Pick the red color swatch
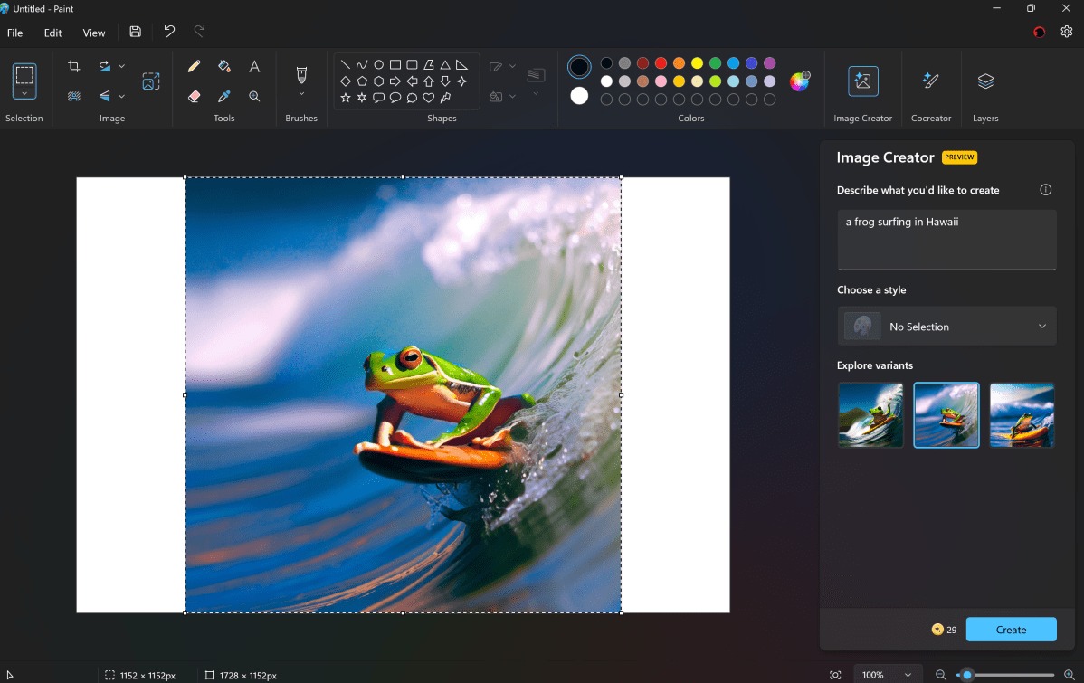This screenshot has width=1084, height=683. 661,63
